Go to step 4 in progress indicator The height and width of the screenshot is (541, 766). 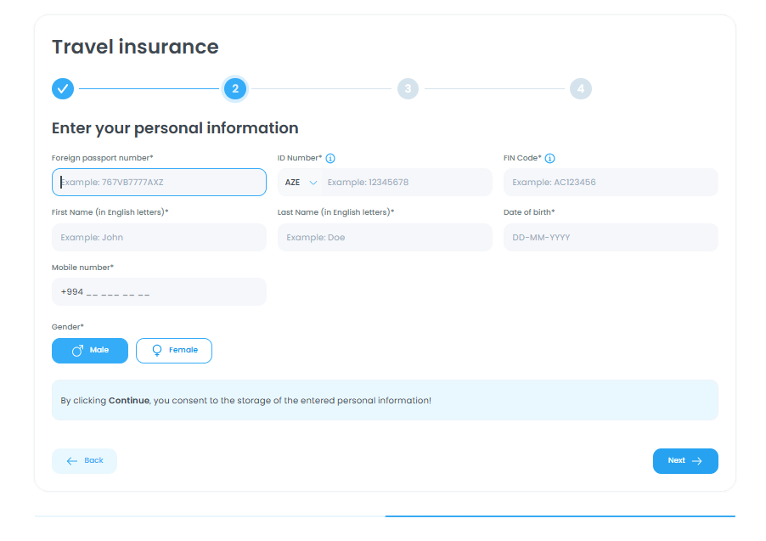581,88
